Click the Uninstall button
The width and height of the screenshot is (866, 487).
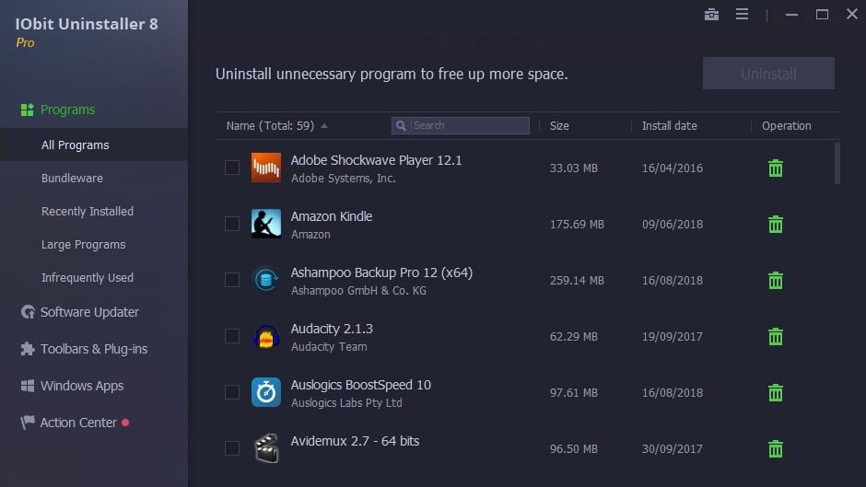click(768, 74)
